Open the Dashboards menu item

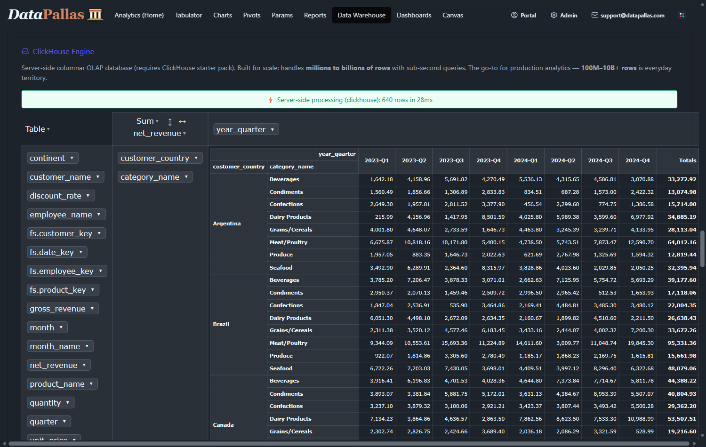click(414, 15)
